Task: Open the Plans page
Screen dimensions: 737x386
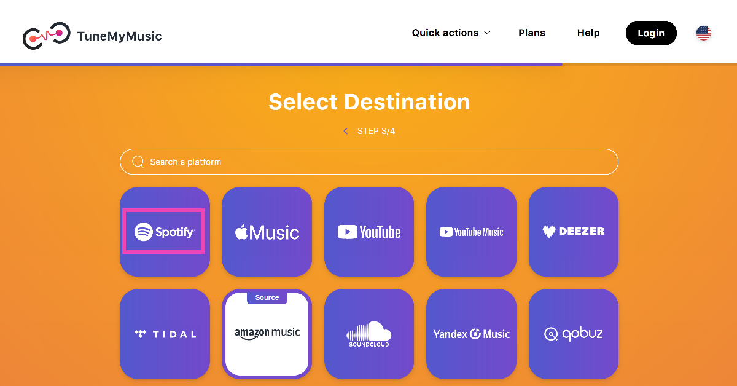Action: click(531, 33)
